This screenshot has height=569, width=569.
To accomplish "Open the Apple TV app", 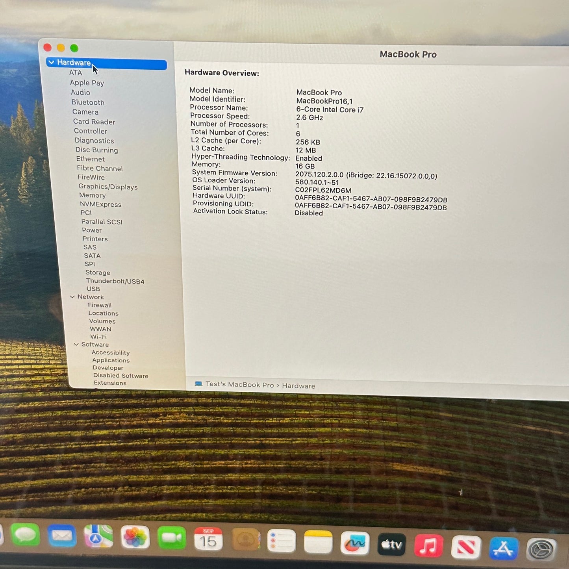I will (392, 545).
